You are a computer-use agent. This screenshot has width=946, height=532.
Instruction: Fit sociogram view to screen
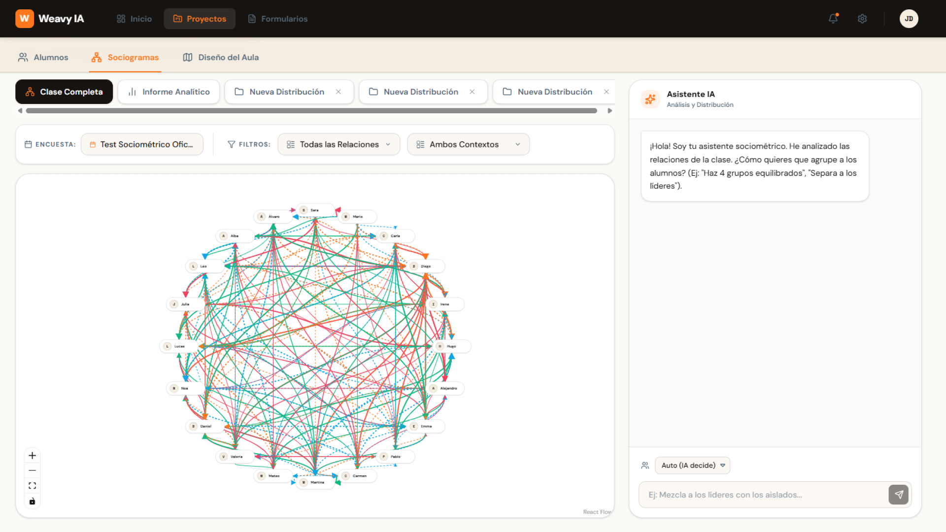click(33, 486)
